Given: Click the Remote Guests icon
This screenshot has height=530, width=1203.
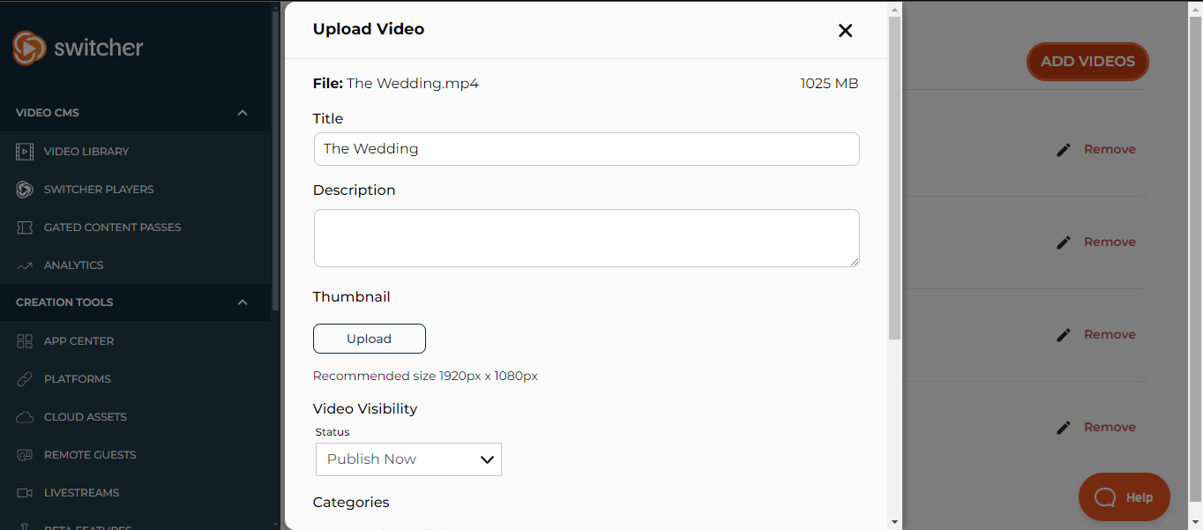Looking at the screenshot, I should [x=25, y=455].
